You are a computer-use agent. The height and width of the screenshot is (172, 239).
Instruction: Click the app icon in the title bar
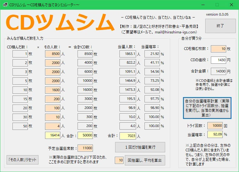[5, 5]
